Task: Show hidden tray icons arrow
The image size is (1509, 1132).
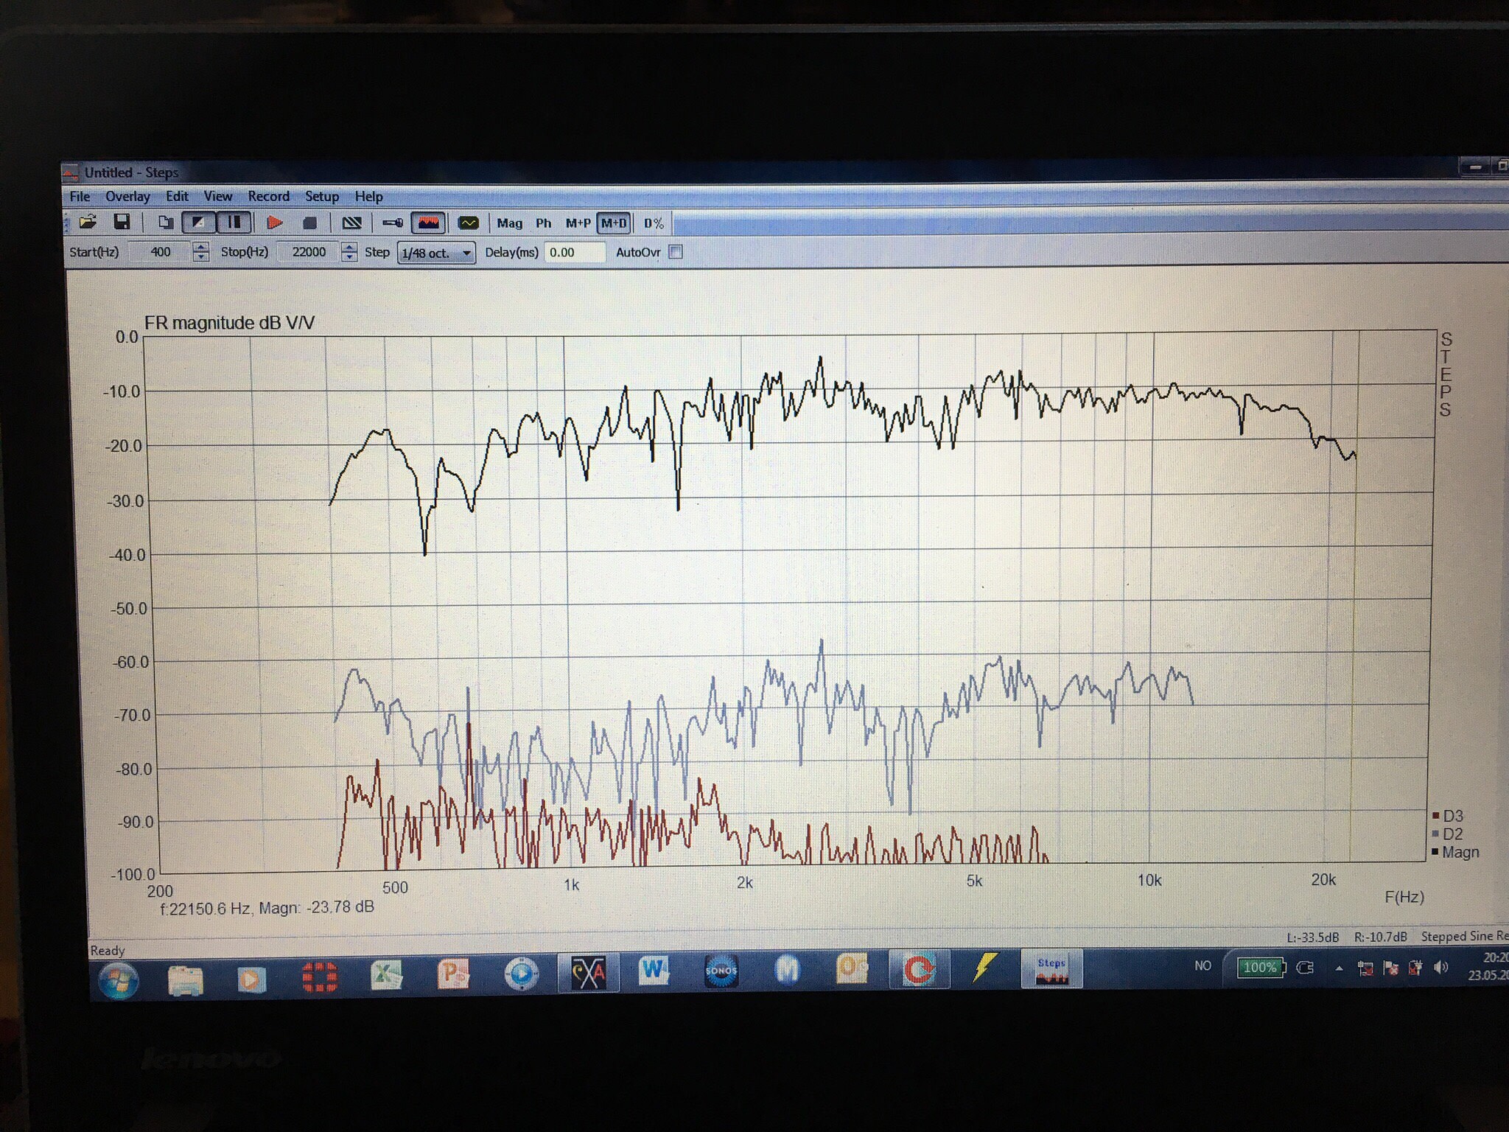Action: (x=1339, y=968)
